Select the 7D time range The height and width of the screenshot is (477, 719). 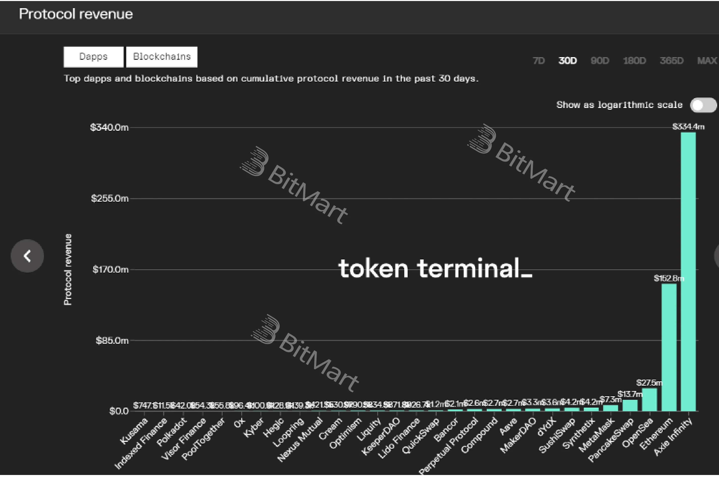click(x=538, y=61)
